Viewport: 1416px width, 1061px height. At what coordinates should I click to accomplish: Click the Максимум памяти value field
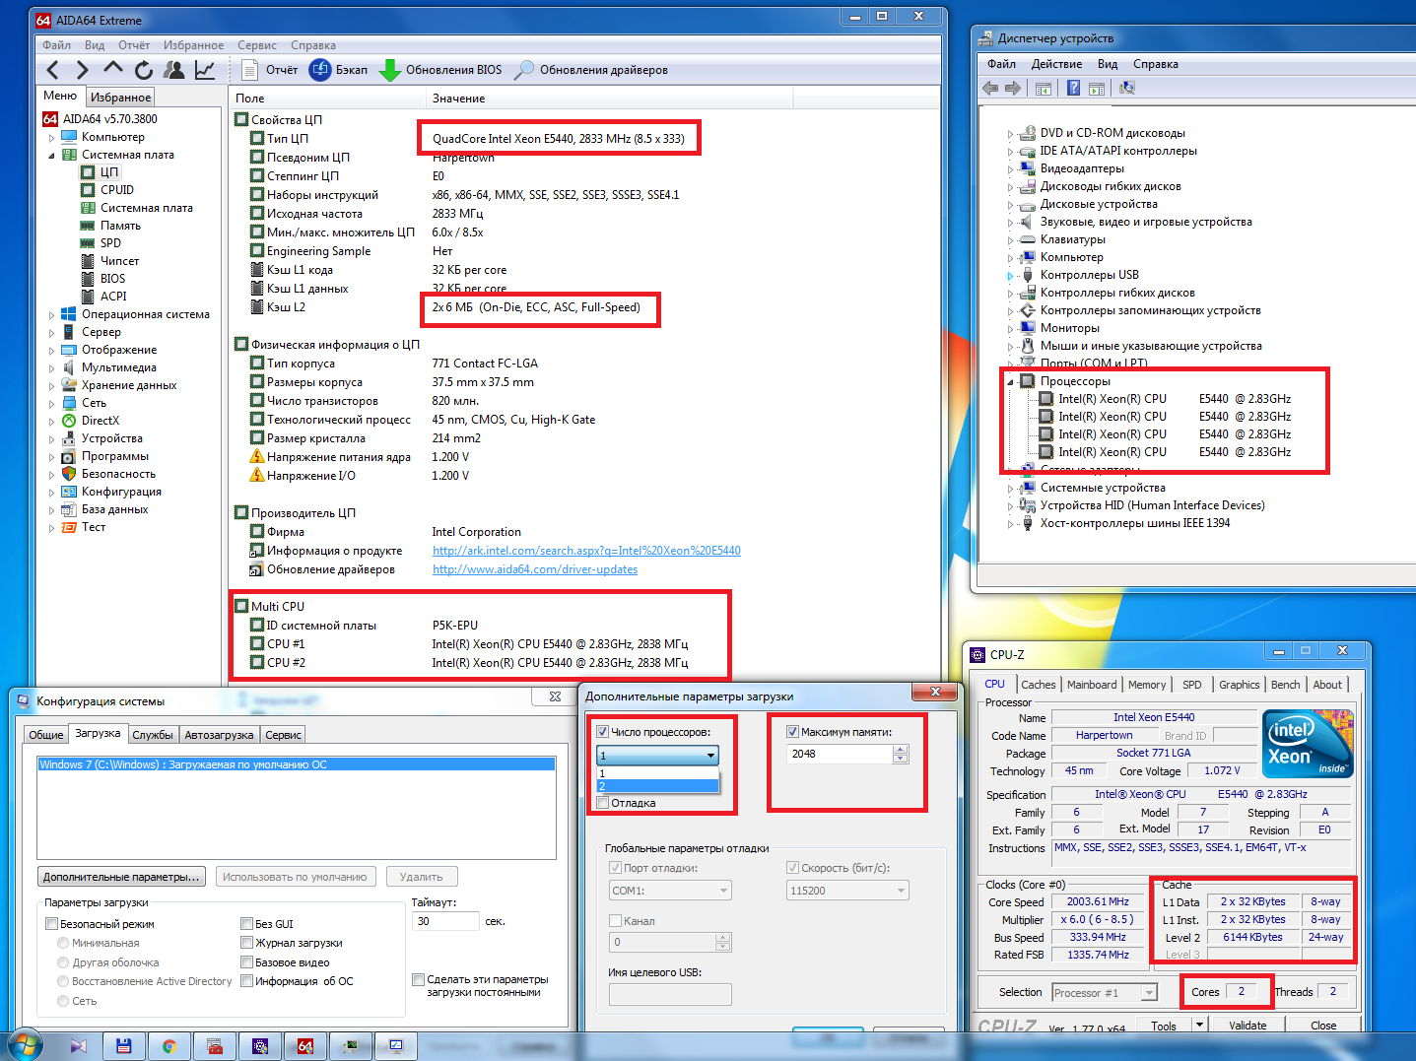click(x=840, y=754)
